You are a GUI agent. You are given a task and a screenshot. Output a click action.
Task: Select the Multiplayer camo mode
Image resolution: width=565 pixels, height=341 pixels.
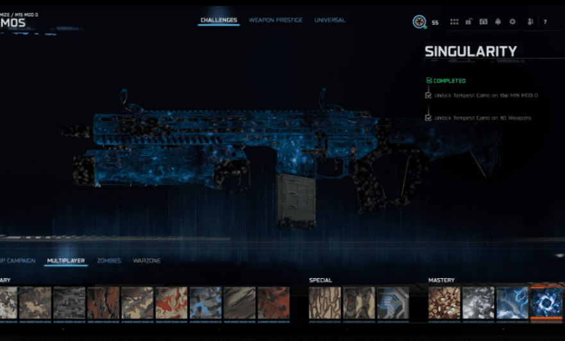tap(66, 261)
